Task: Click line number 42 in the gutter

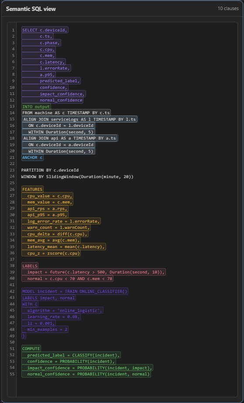Action: click(13, 291)
